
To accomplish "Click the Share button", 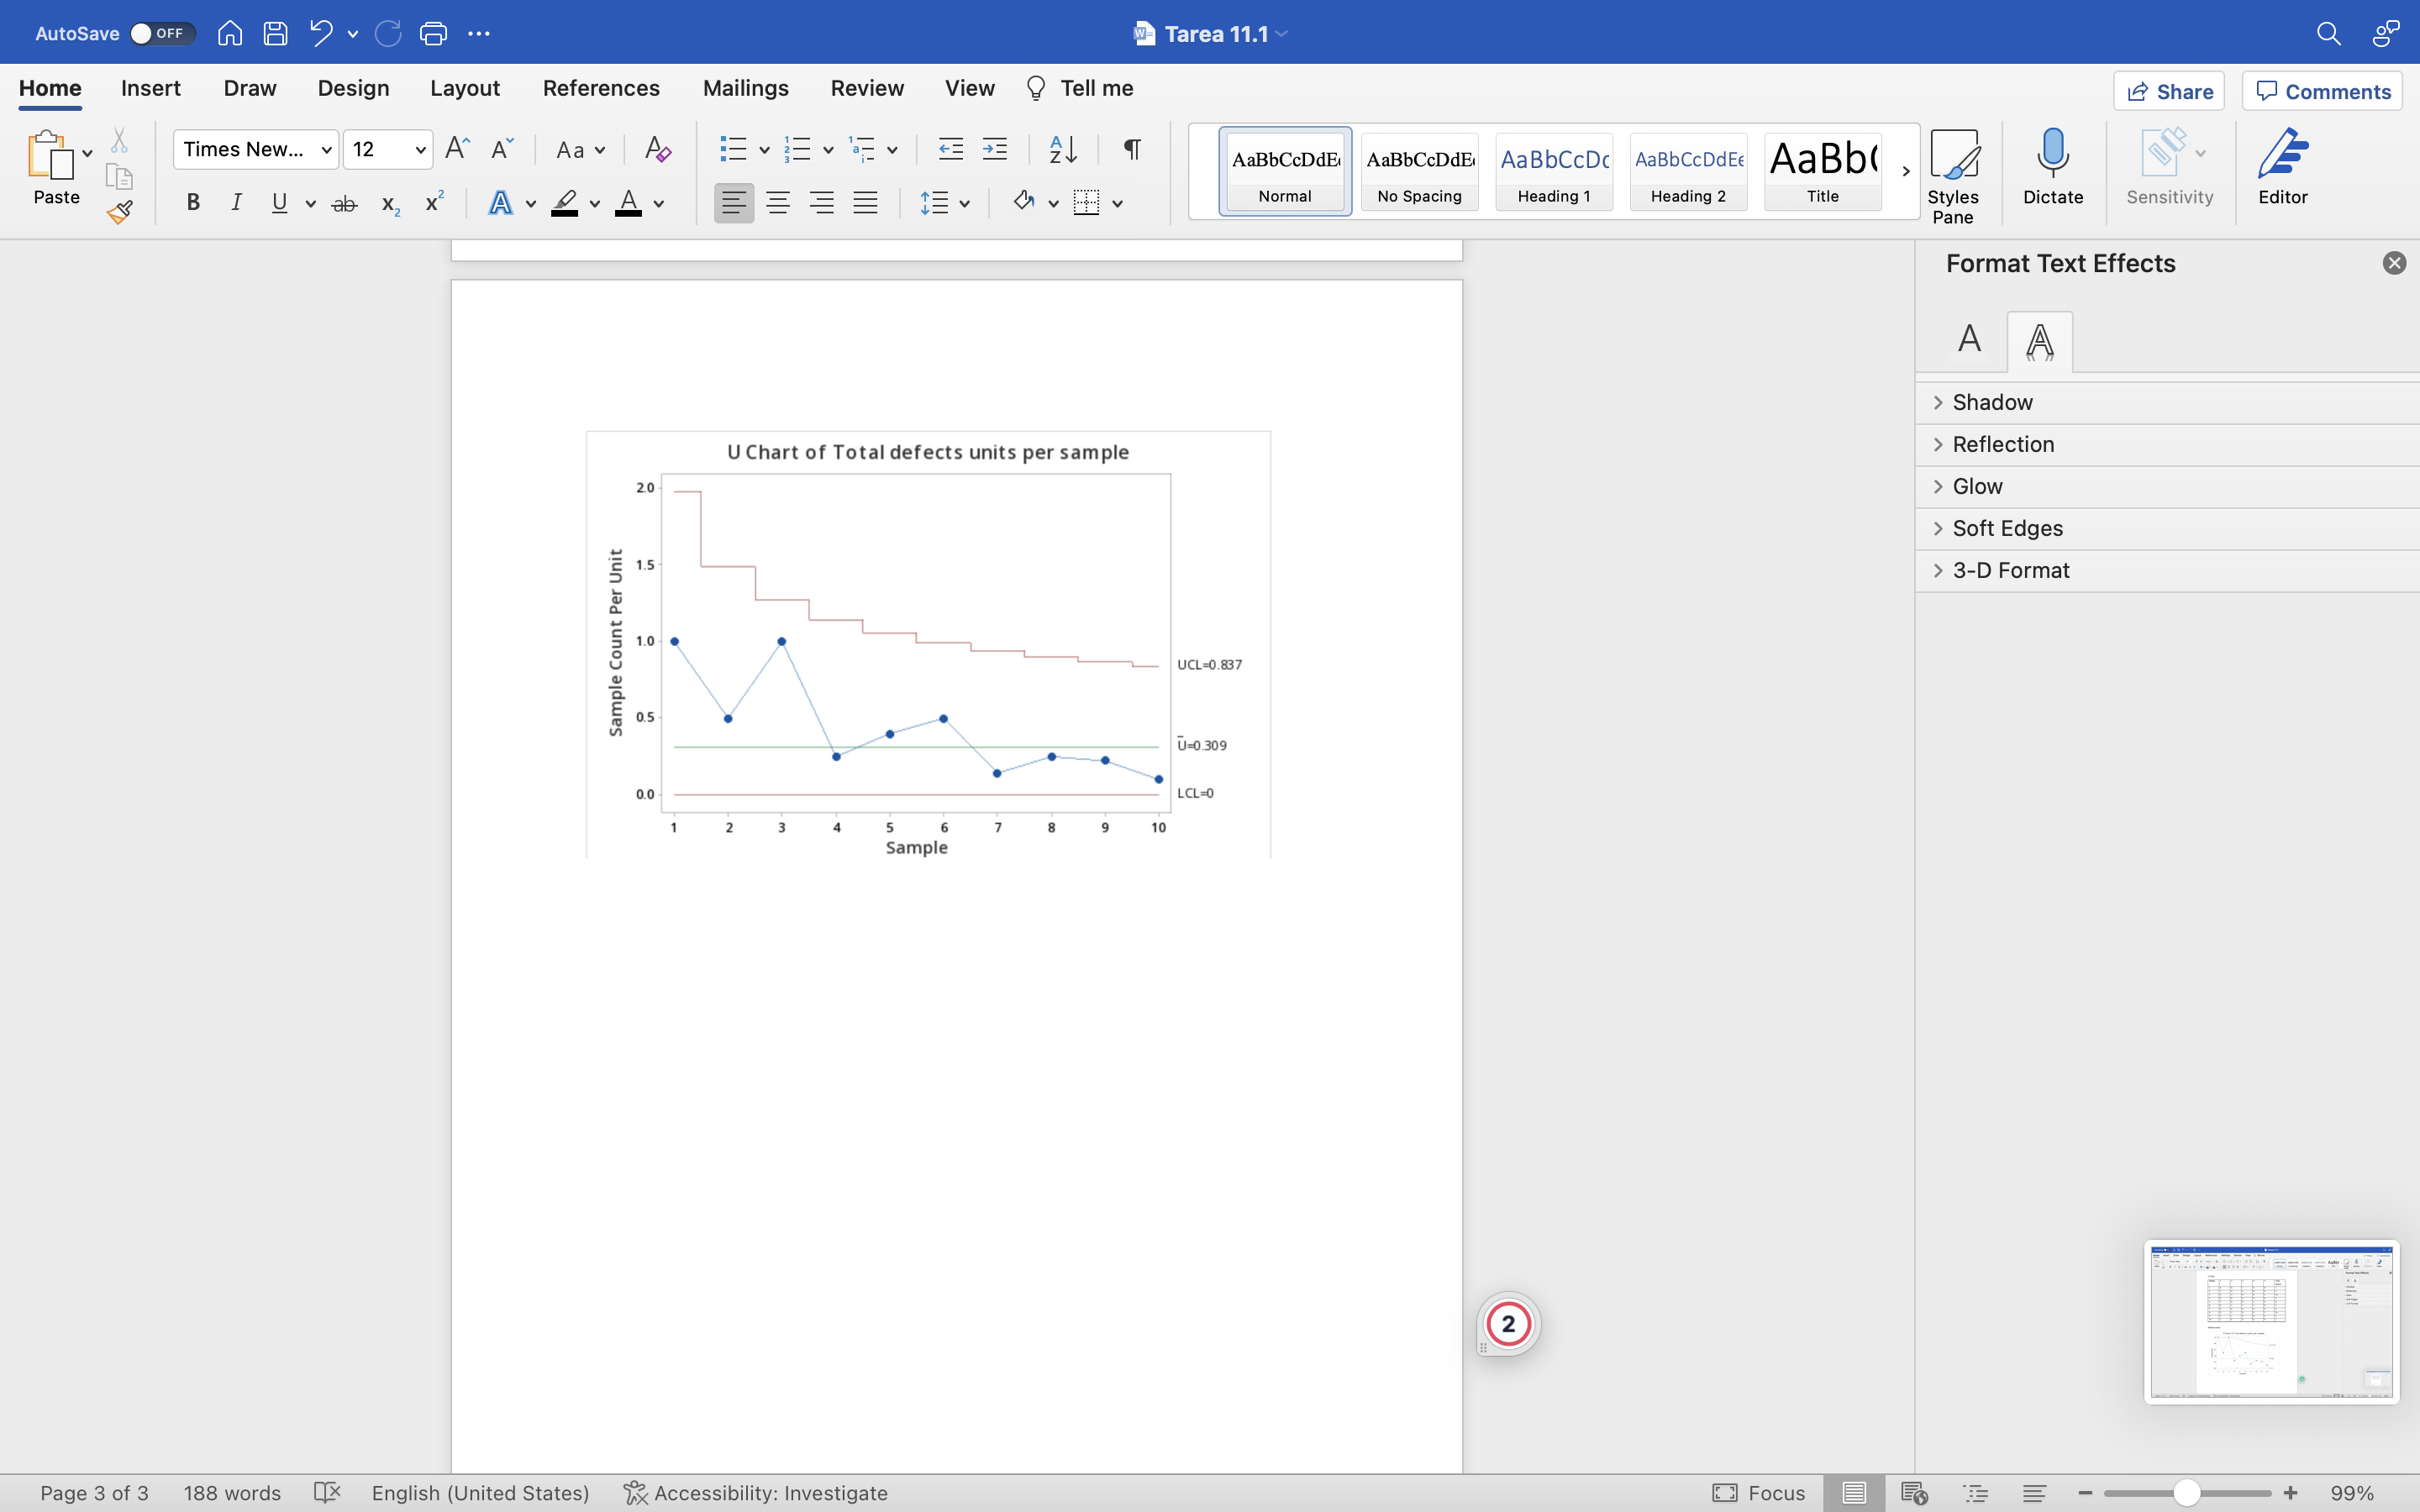I will tap(2168, 91).
